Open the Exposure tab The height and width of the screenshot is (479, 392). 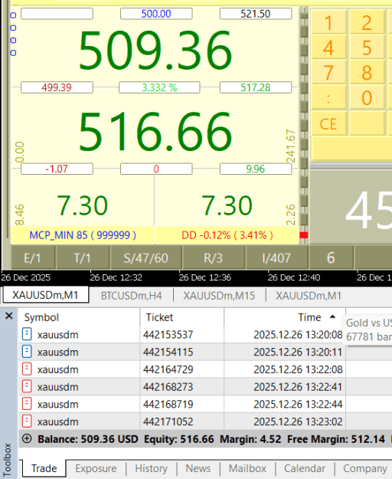(96, 468)
